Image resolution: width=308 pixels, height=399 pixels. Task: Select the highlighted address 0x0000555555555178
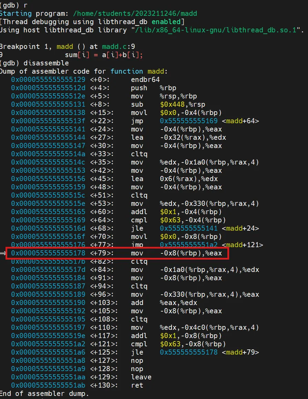tap(48, 253)
